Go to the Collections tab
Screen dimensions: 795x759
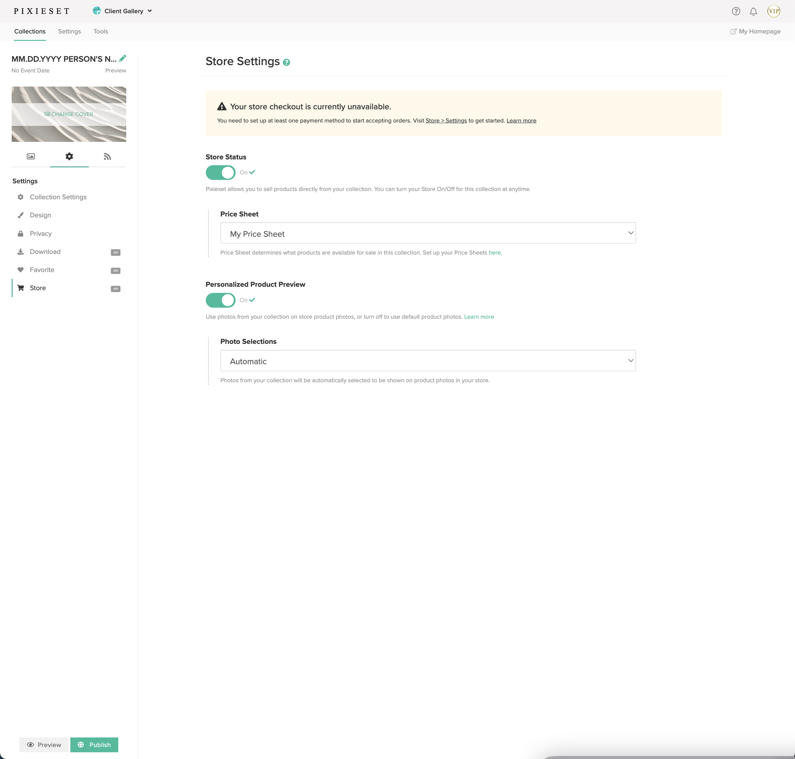coord(30,31)
